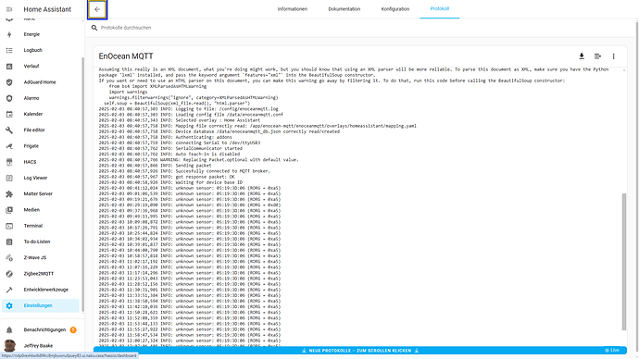Download the EnOcean MQTT log
Image resolution: width=639 pixels, height=359 pixels.
click(x=582, y=56)
